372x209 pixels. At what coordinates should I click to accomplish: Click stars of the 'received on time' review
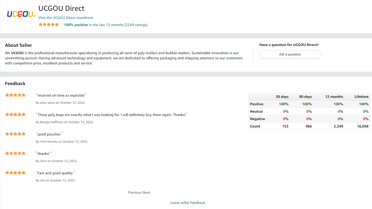(x=15, y=95)
